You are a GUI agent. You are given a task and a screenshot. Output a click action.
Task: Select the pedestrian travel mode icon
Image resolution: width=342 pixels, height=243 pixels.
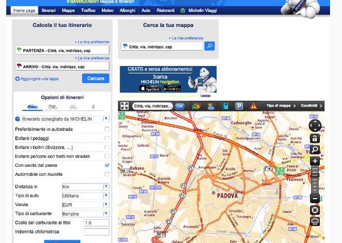[93, 107]
